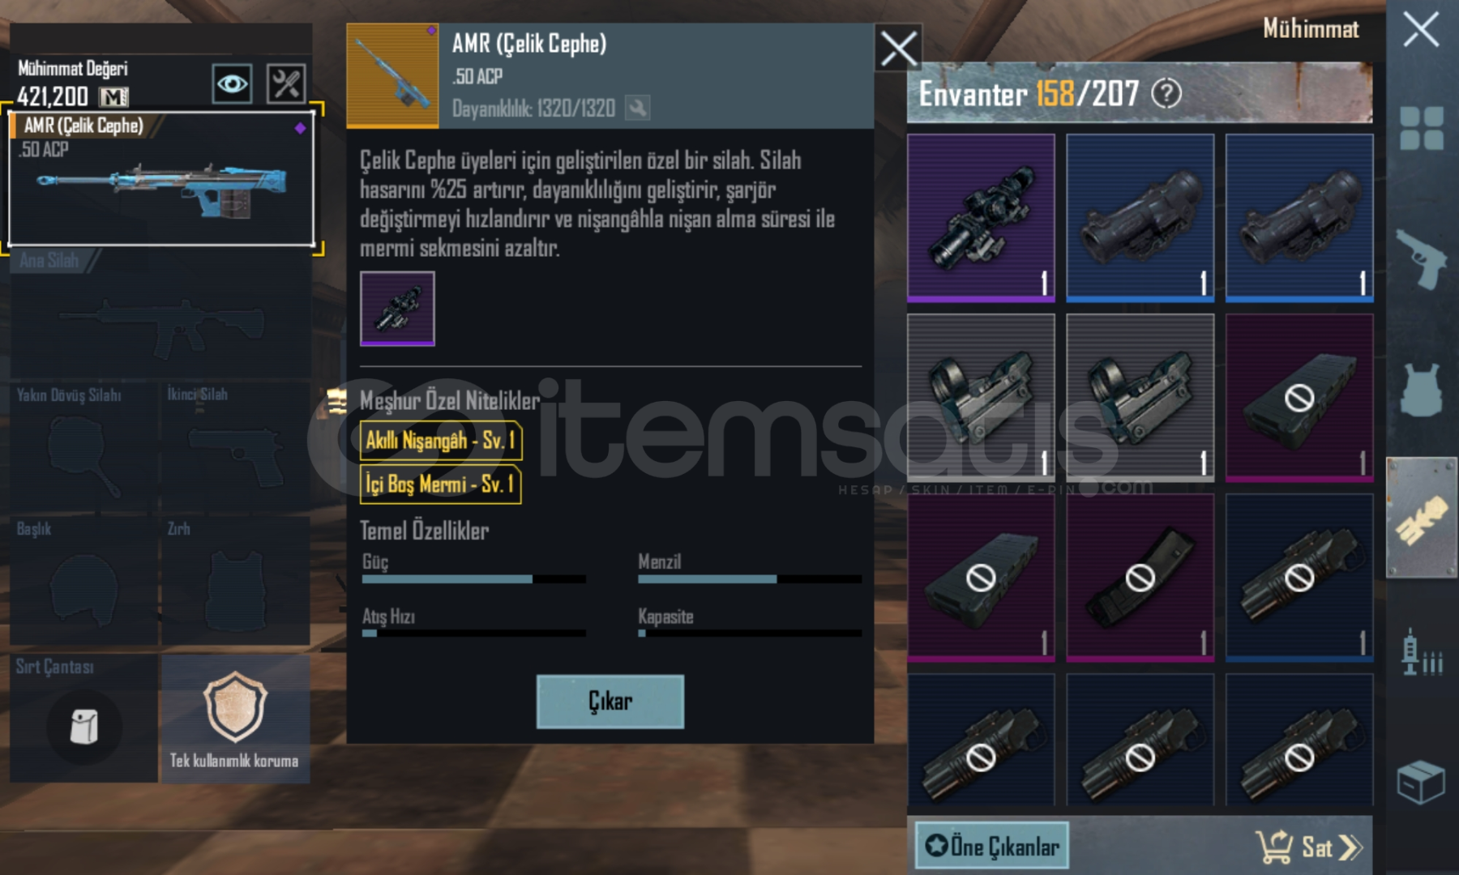Click the repair wrench beside Dayanıklılık
Viewport: 1459px width, 875px height.
(638, 108)
